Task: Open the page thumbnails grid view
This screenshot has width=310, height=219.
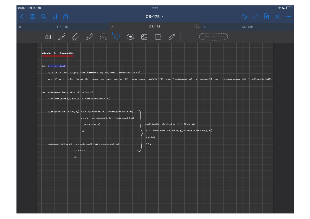Action: (33, 17)
